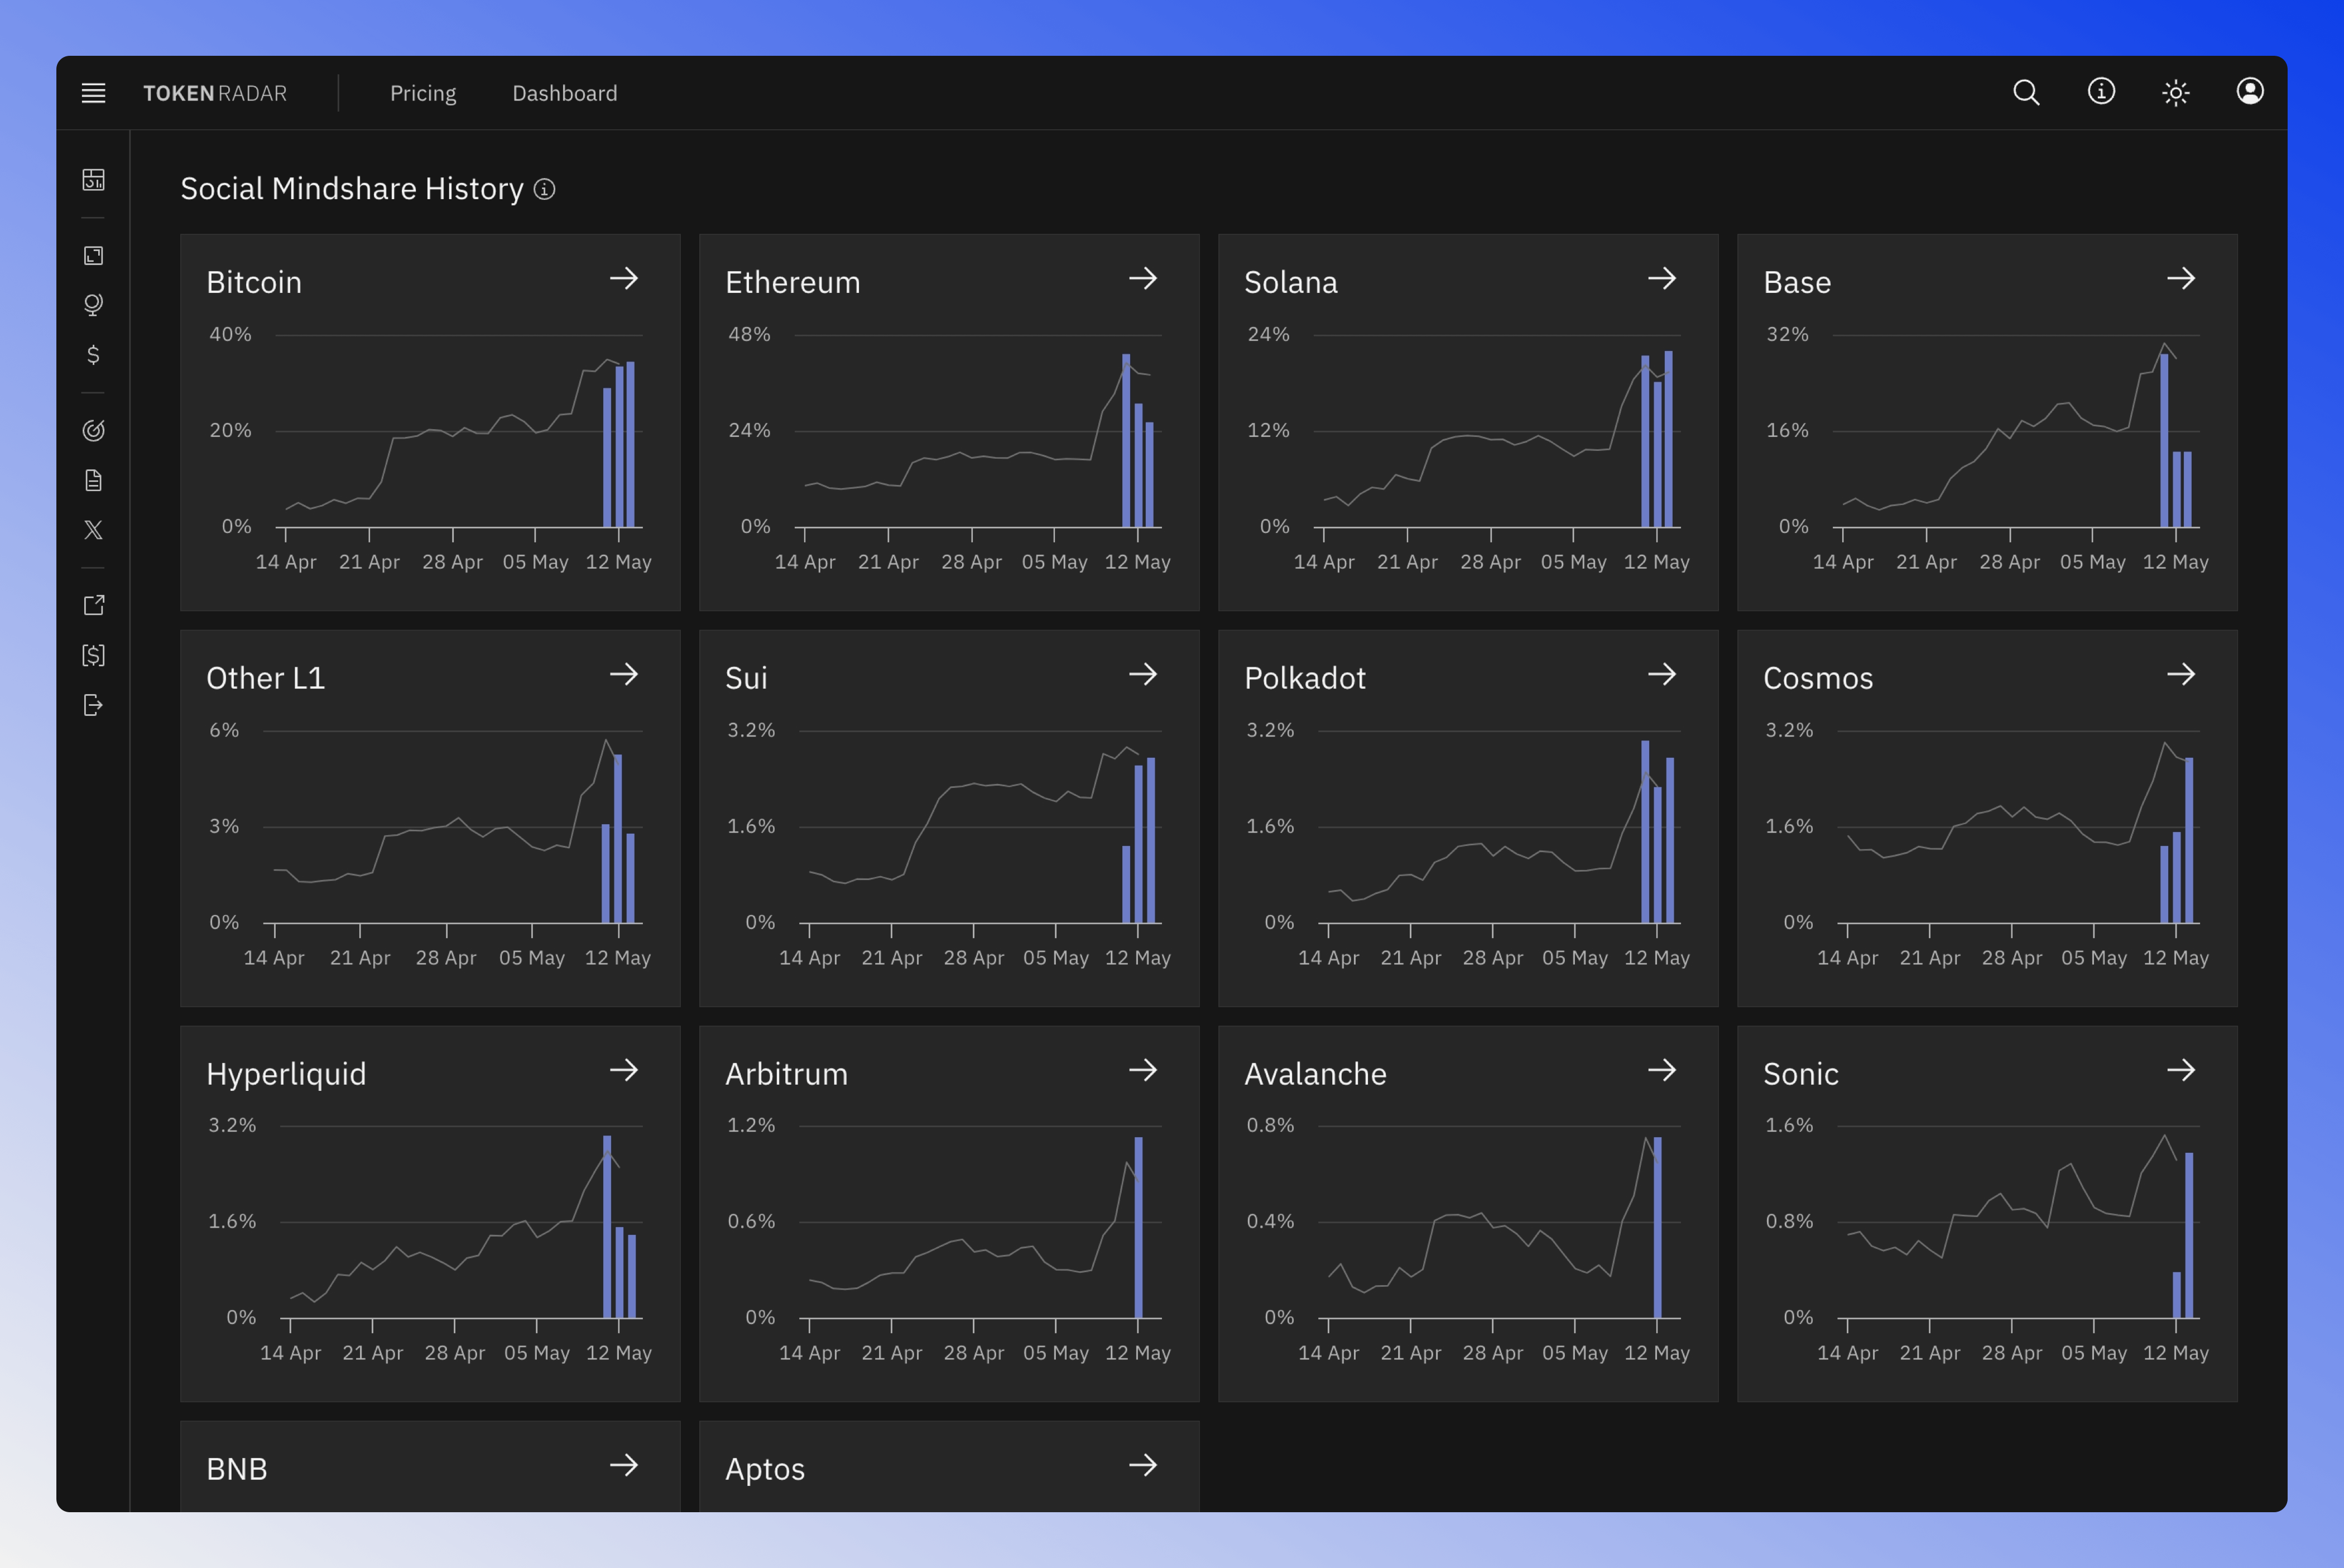Click the Avalanche mindshare chart
The width and height of the screenshot is (2344, 1568).
click(x=1468, y=1239)
